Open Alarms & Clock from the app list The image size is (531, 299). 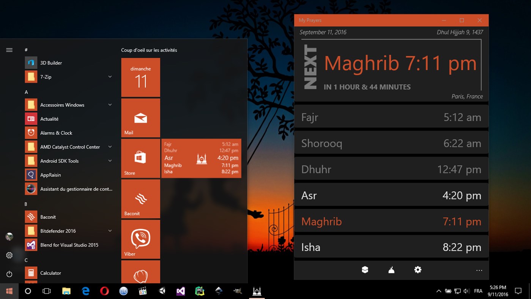click(55, 133)
